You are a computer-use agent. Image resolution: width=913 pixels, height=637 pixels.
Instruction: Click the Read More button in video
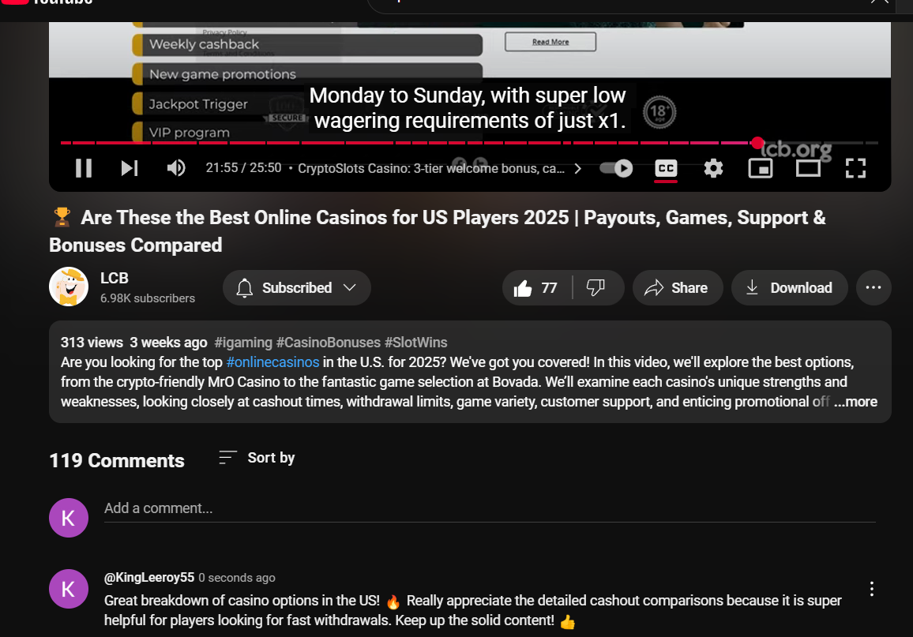550,42
